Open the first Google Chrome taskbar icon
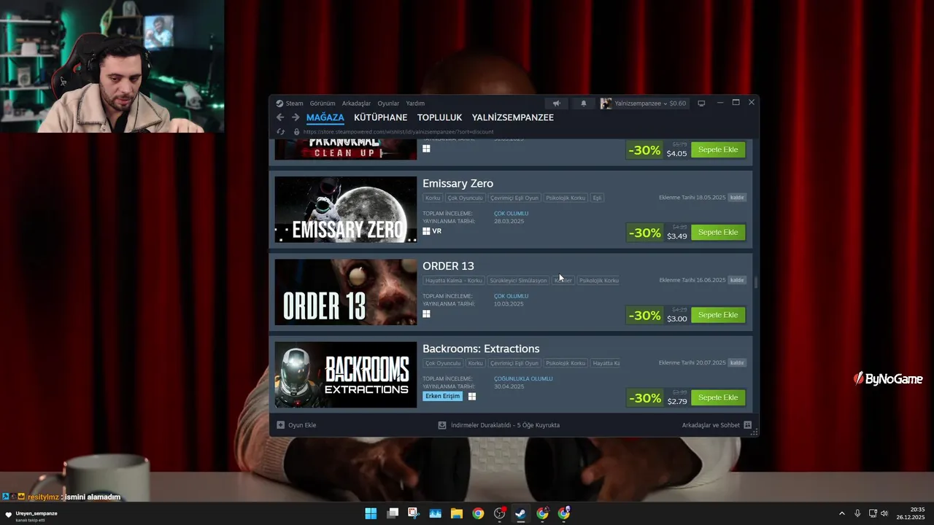 tap(478, 513)
